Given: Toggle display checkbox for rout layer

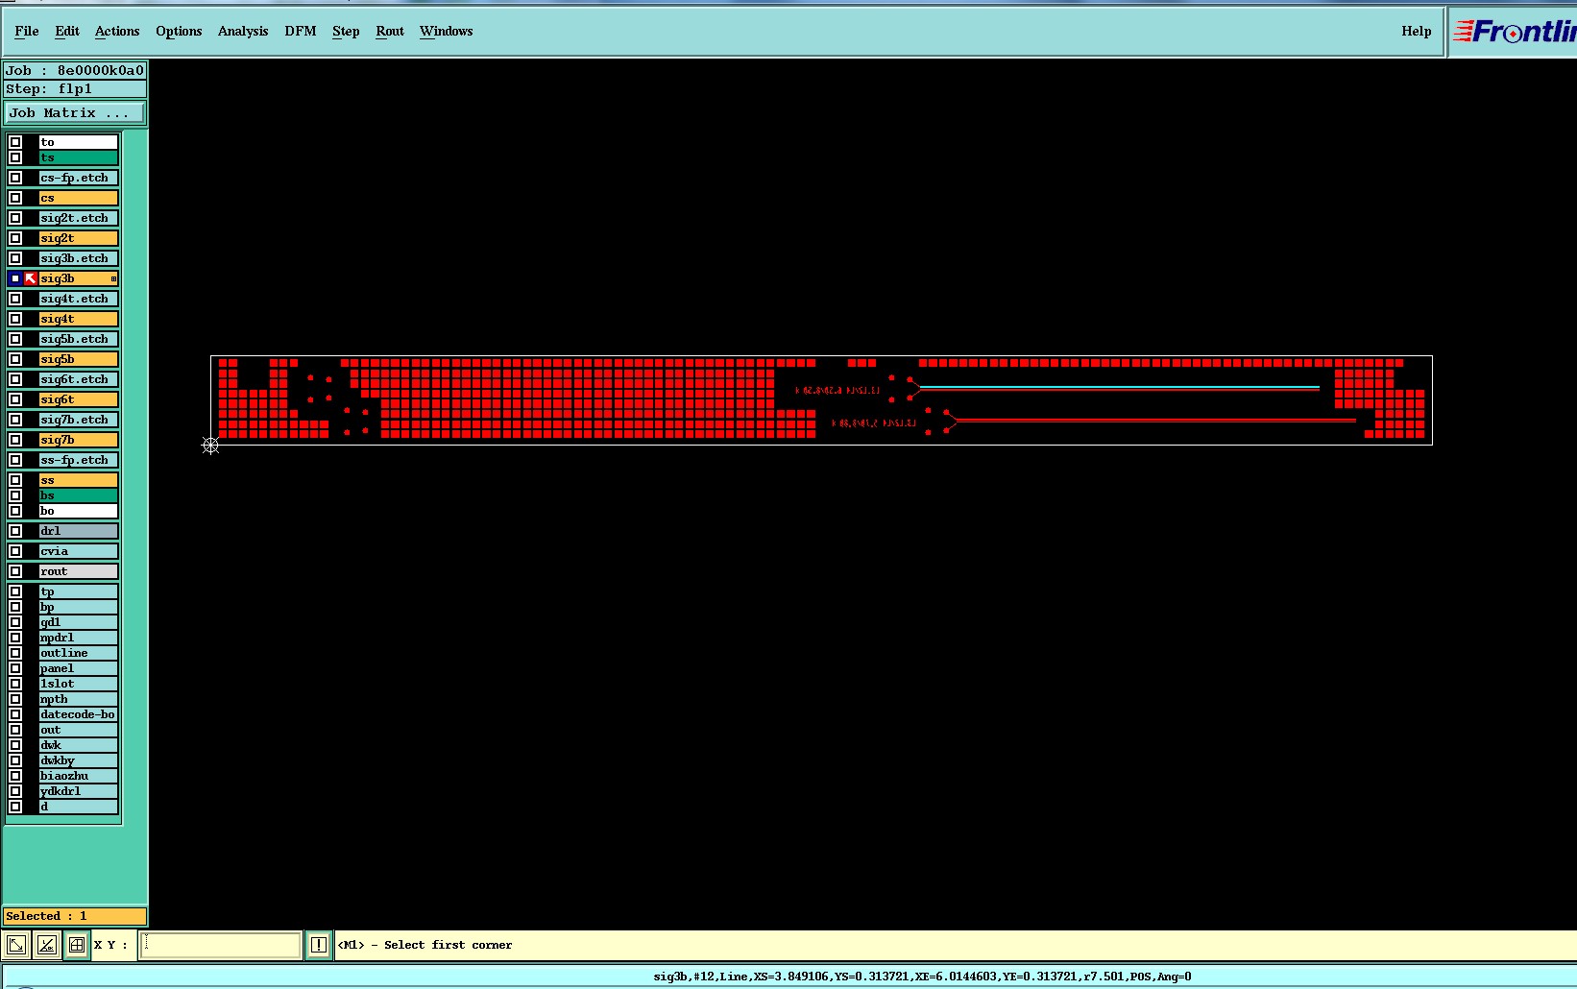Looking at the screenshot, I should tap(15, 571).
